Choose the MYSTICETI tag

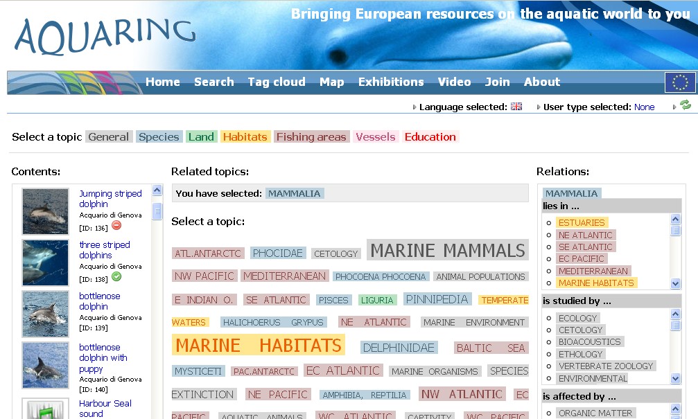[198, 371]
